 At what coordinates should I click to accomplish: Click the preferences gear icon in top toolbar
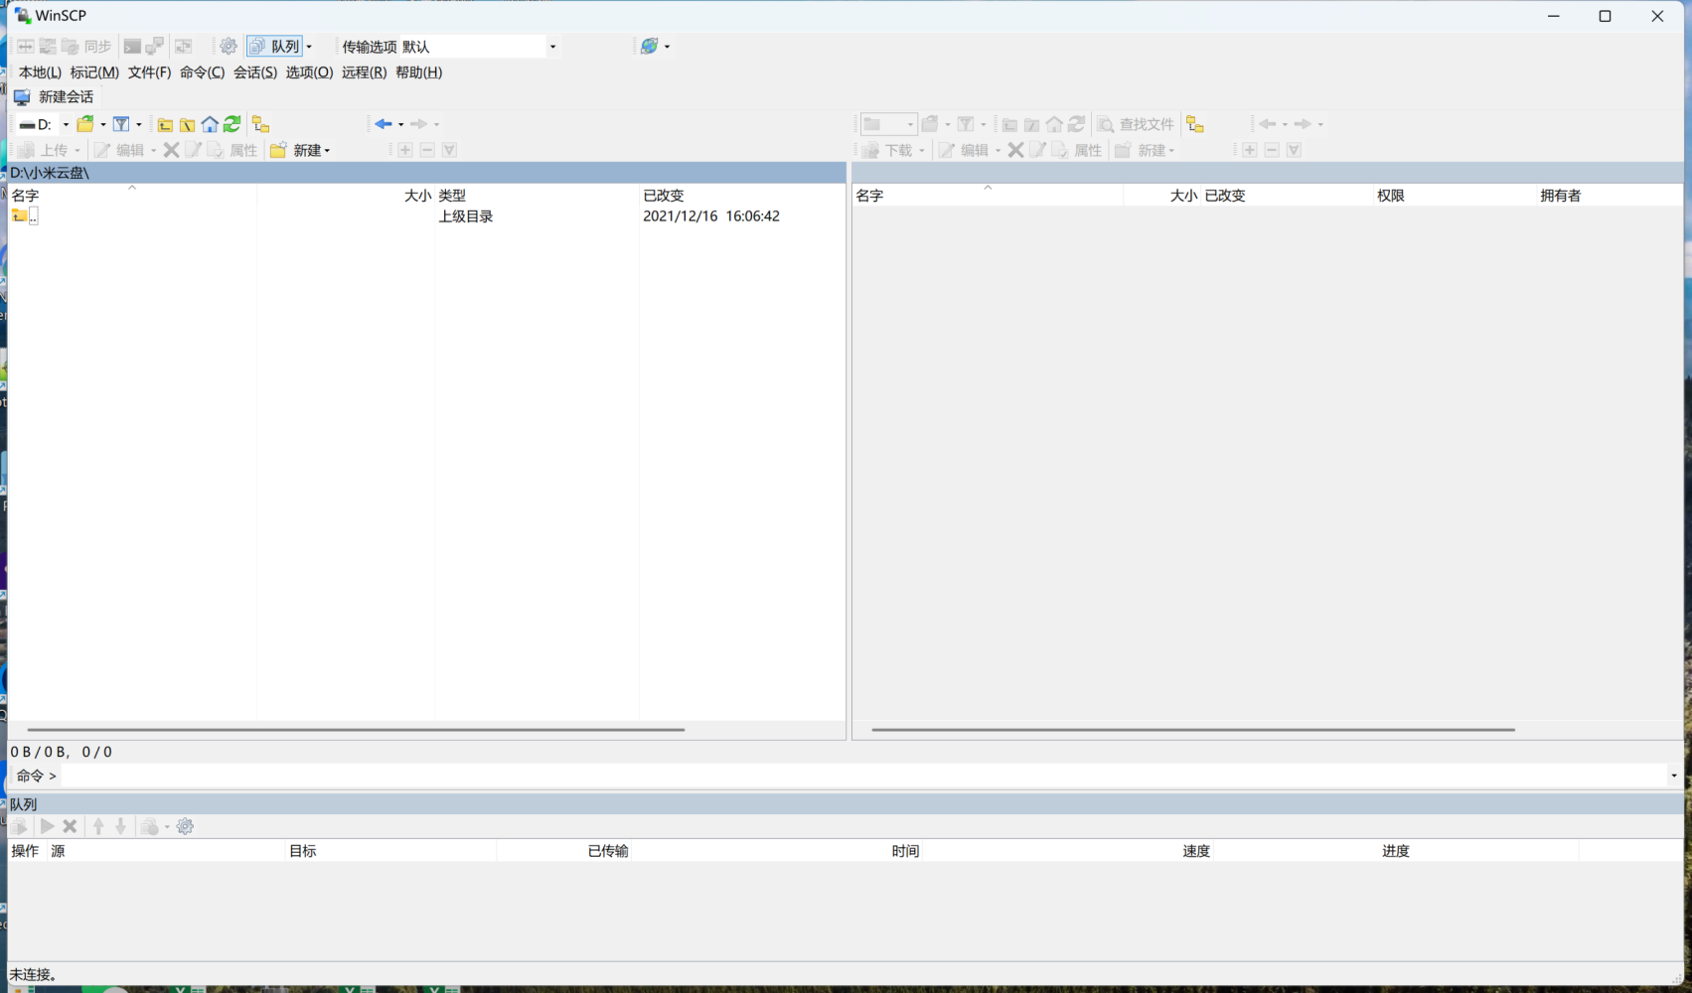(229, 47)
